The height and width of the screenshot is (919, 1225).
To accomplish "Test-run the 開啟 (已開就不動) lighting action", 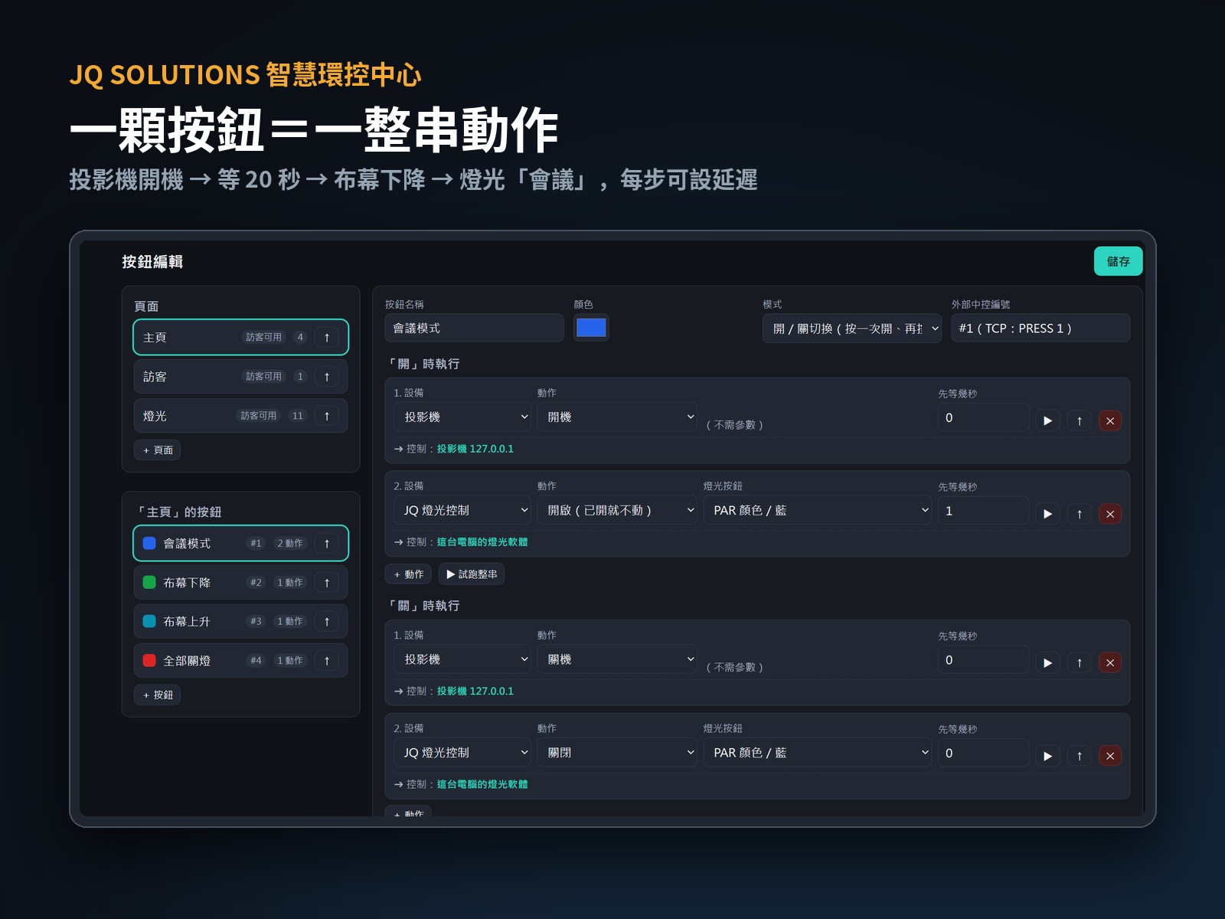I will pos(1047,514).
